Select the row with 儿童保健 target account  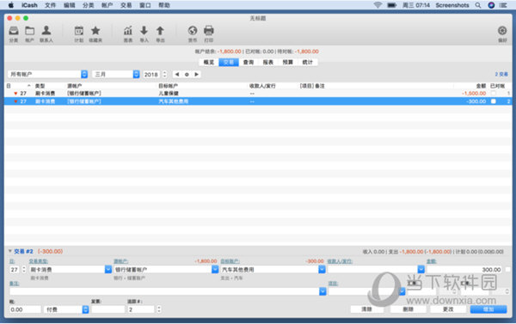click(x=258, y=94)
